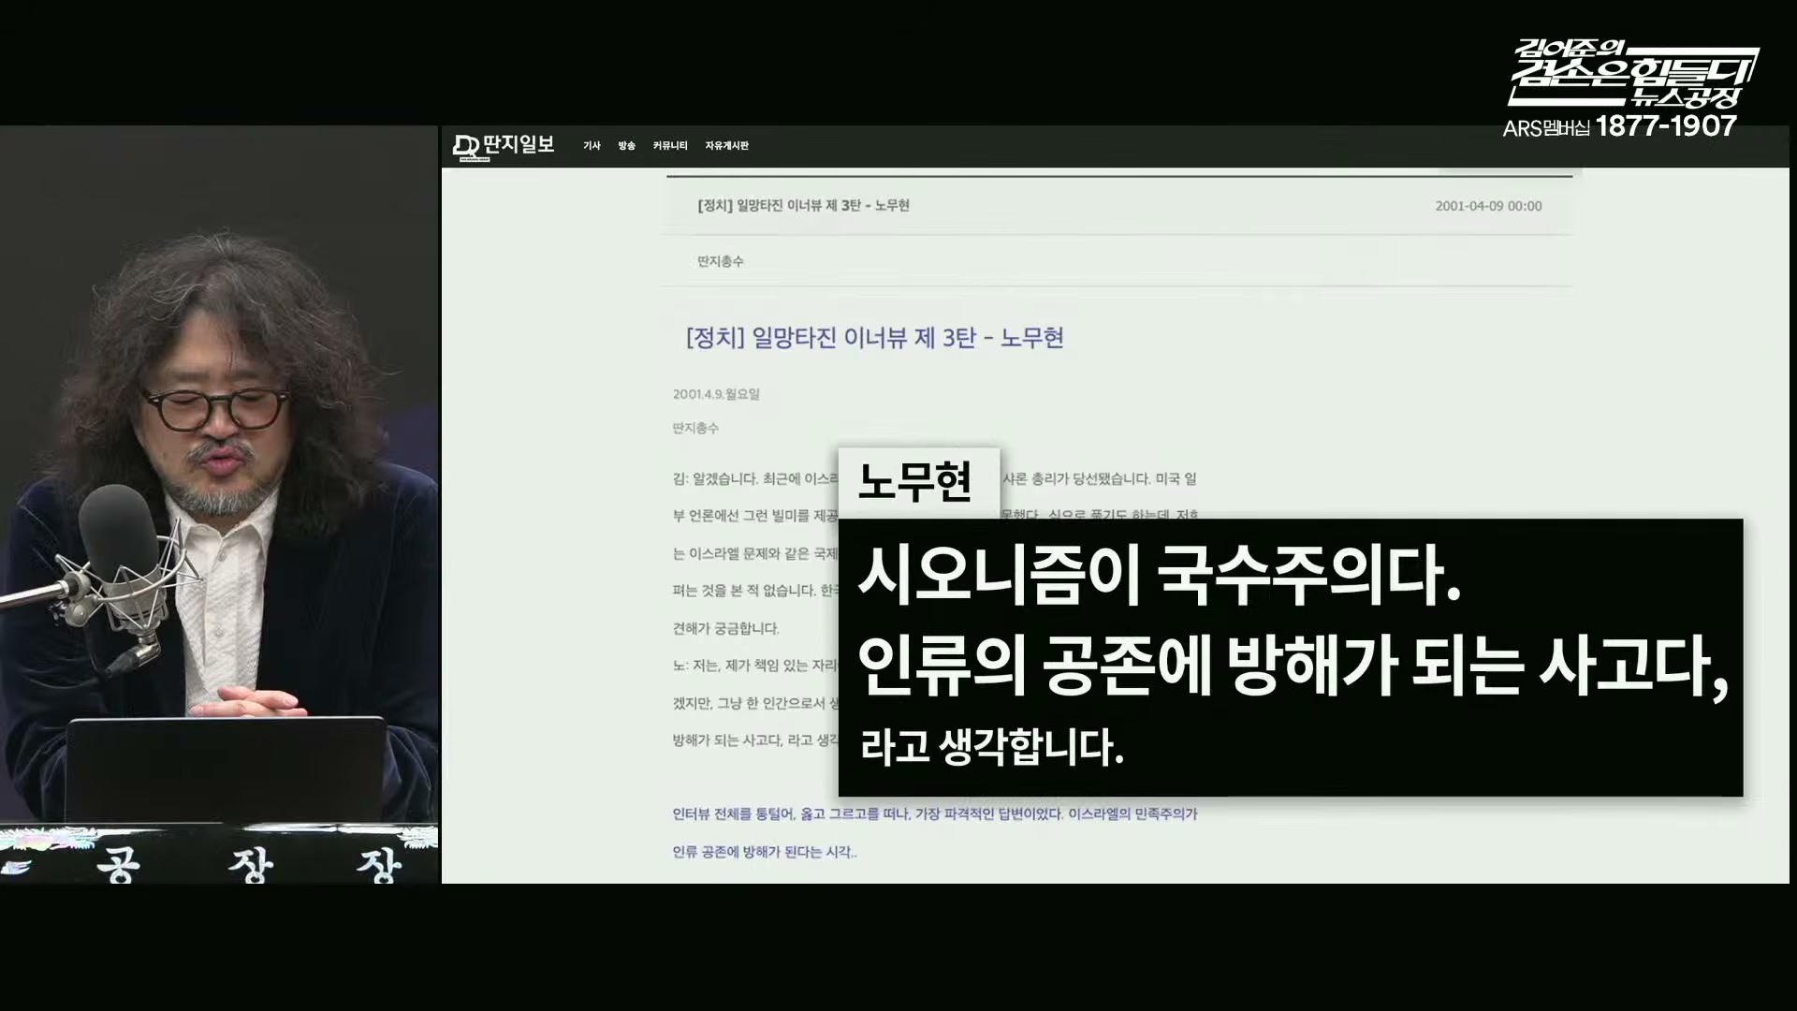Click the 시오니즘이 국수주의다 quote overlay
The image size is (1797, 1011).
tap(1159, 579)
